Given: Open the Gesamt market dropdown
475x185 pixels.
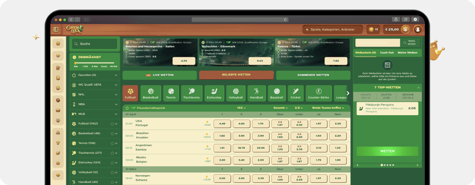Looking at the screenshot, I should [x=280, y=108].
